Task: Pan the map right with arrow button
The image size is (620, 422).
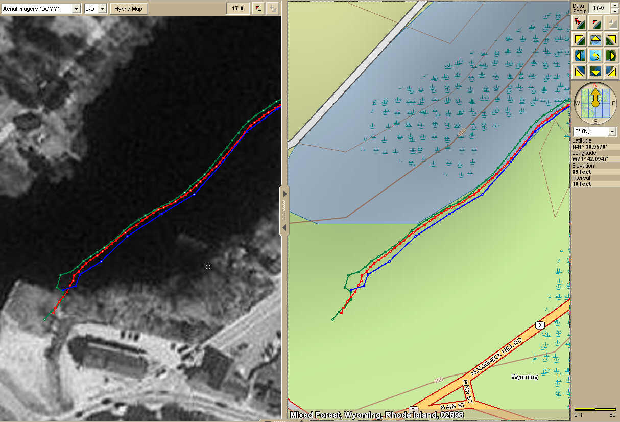Action: (x=611, y=55)
